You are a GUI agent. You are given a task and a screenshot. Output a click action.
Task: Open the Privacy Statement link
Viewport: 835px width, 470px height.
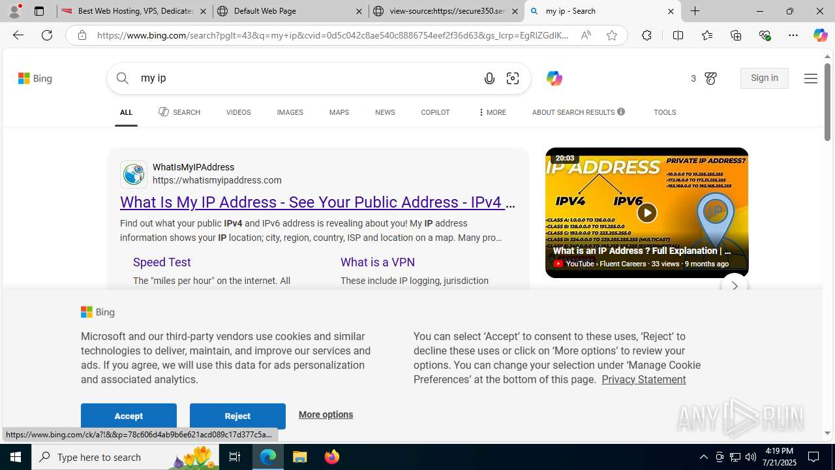tap(643, 379)
